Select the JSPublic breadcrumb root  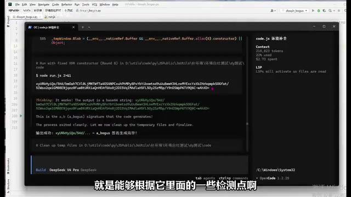[x=14, y=10]
